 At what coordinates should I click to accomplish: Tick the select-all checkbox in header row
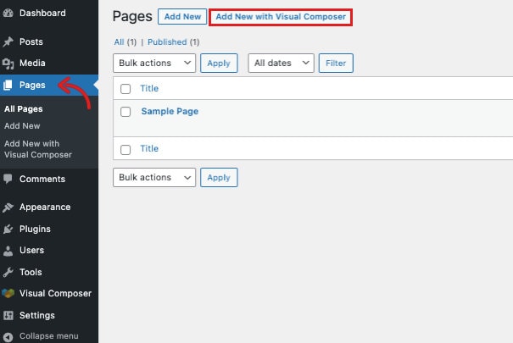(x=125, y=89)
